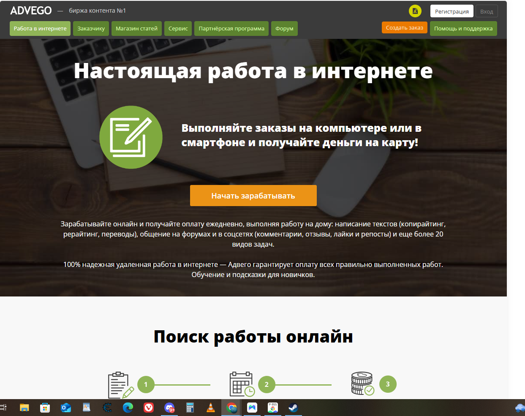Click the clipboard with pencil step 1 icon
This screenshot has height=416, width=525.
tap(121, 385)
